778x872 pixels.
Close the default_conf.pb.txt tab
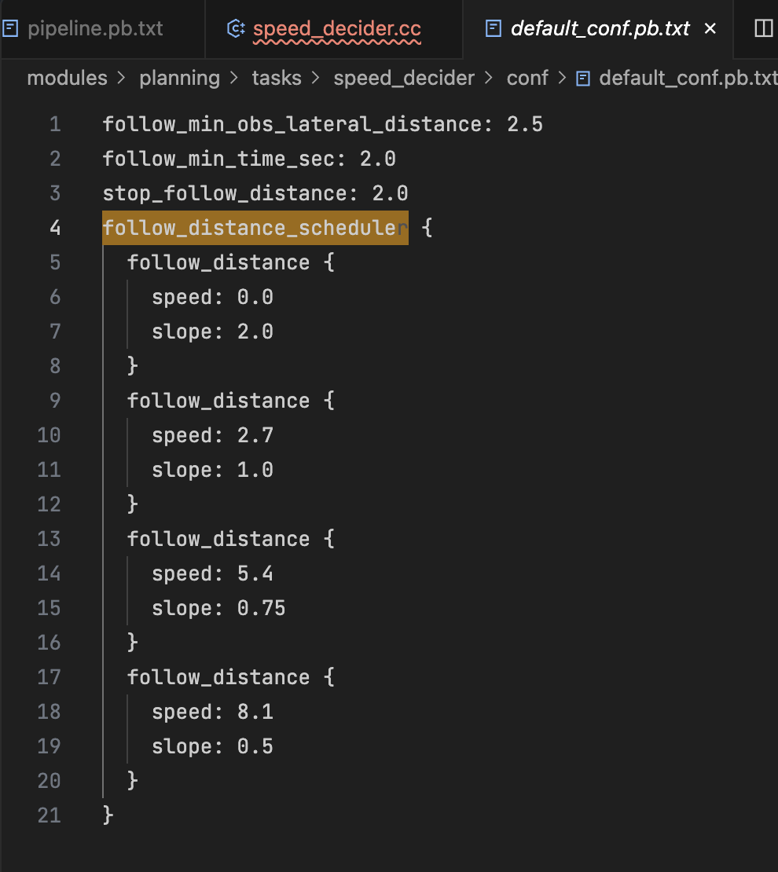pyautogui.click(x=710, y=29)
